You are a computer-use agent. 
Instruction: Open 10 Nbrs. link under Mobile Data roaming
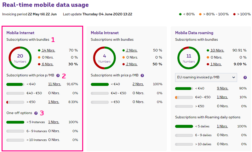217,50
